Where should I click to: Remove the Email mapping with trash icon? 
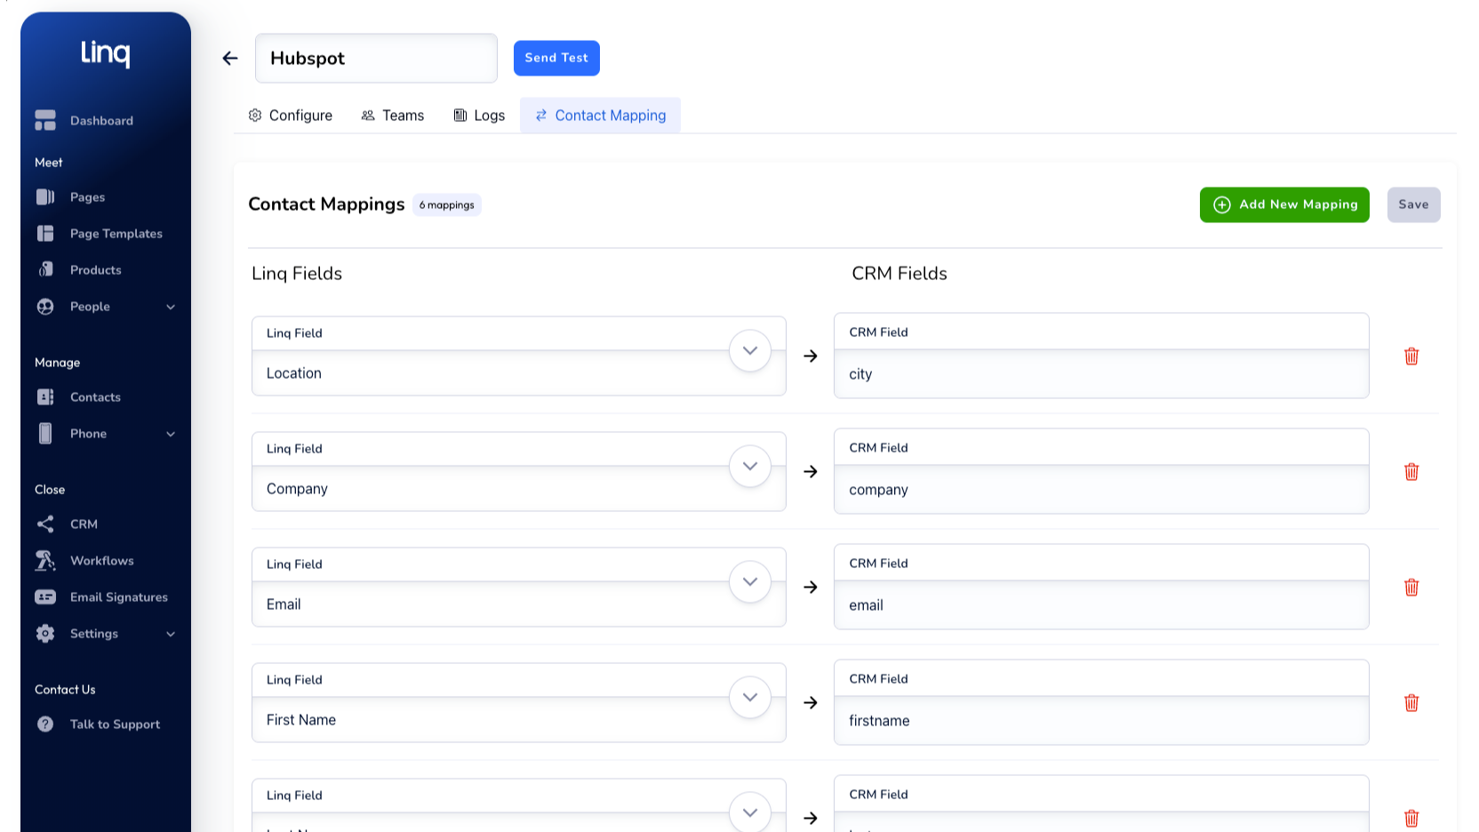coord(1411,588)
